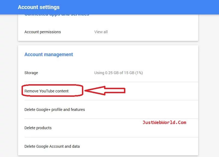Open the View all permissions link
Viewport: 219px width, 157px height.
(101, 32)
